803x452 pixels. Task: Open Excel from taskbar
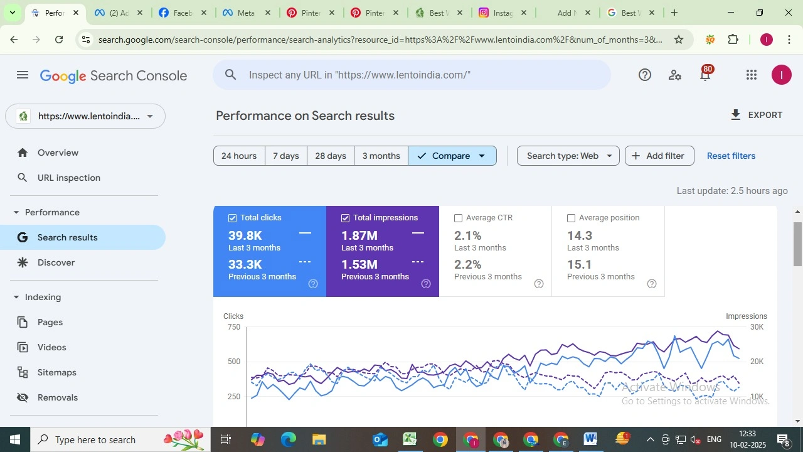tap(410, 439)
